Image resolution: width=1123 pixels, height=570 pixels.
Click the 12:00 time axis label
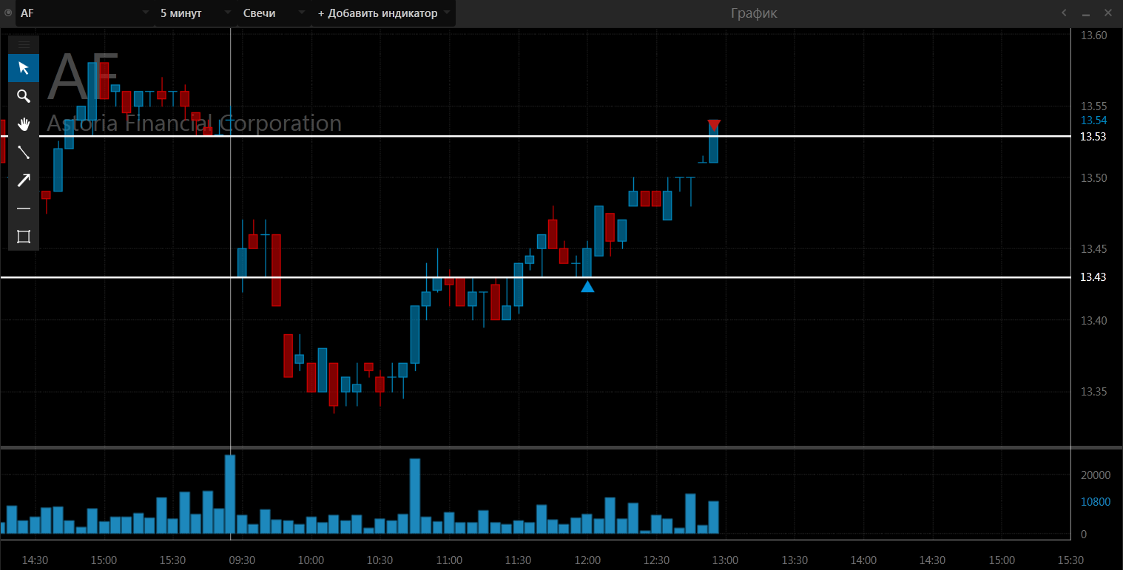click(x=587, y=560)
